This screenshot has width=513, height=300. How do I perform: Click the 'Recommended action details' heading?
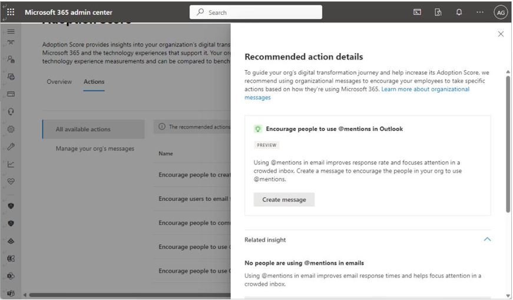304,57
